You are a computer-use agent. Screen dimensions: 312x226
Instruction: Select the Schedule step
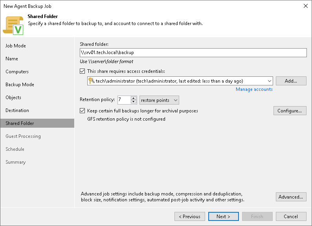[x=15, y=149]
